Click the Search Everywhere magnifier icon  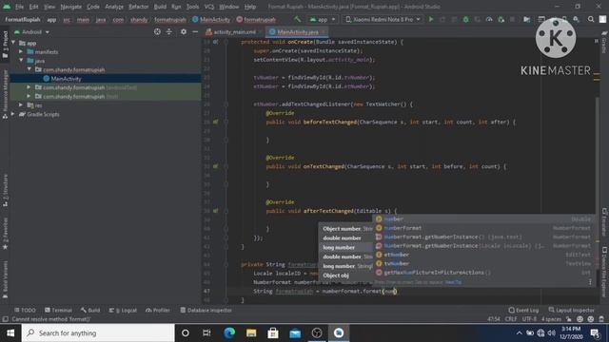(591, 19)
